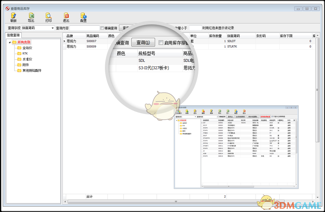Click the 查询(S) button
The height and width of the screenshot is (212, 325).
(143, 42)
